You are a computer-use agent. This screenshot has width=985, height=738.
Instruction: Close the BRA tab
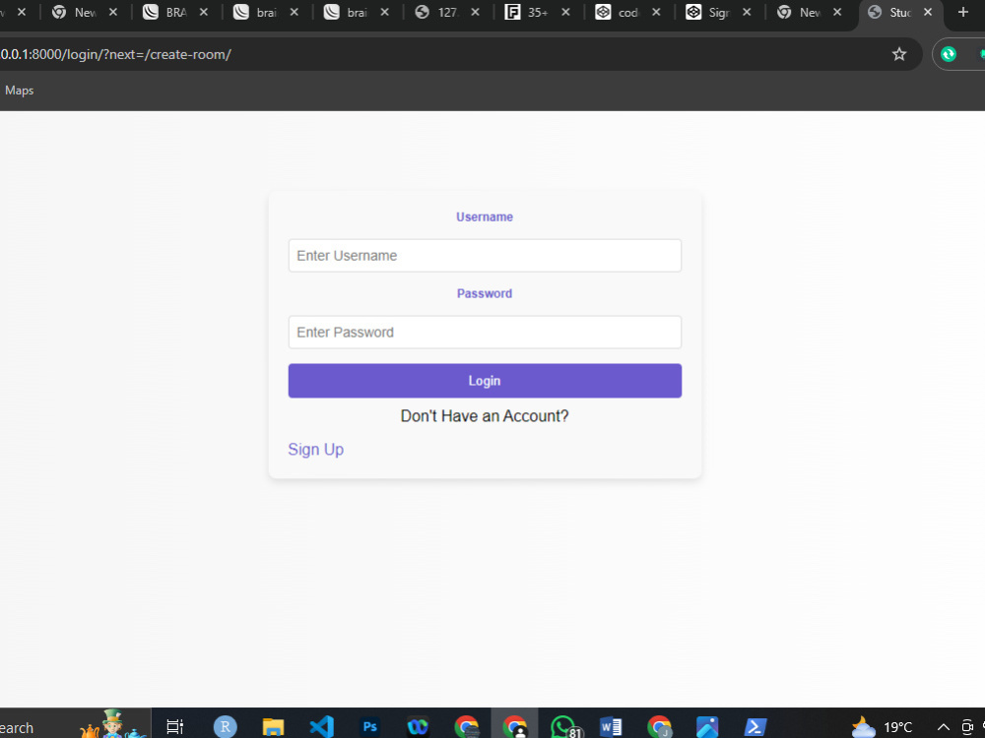[x=204, y=12]
